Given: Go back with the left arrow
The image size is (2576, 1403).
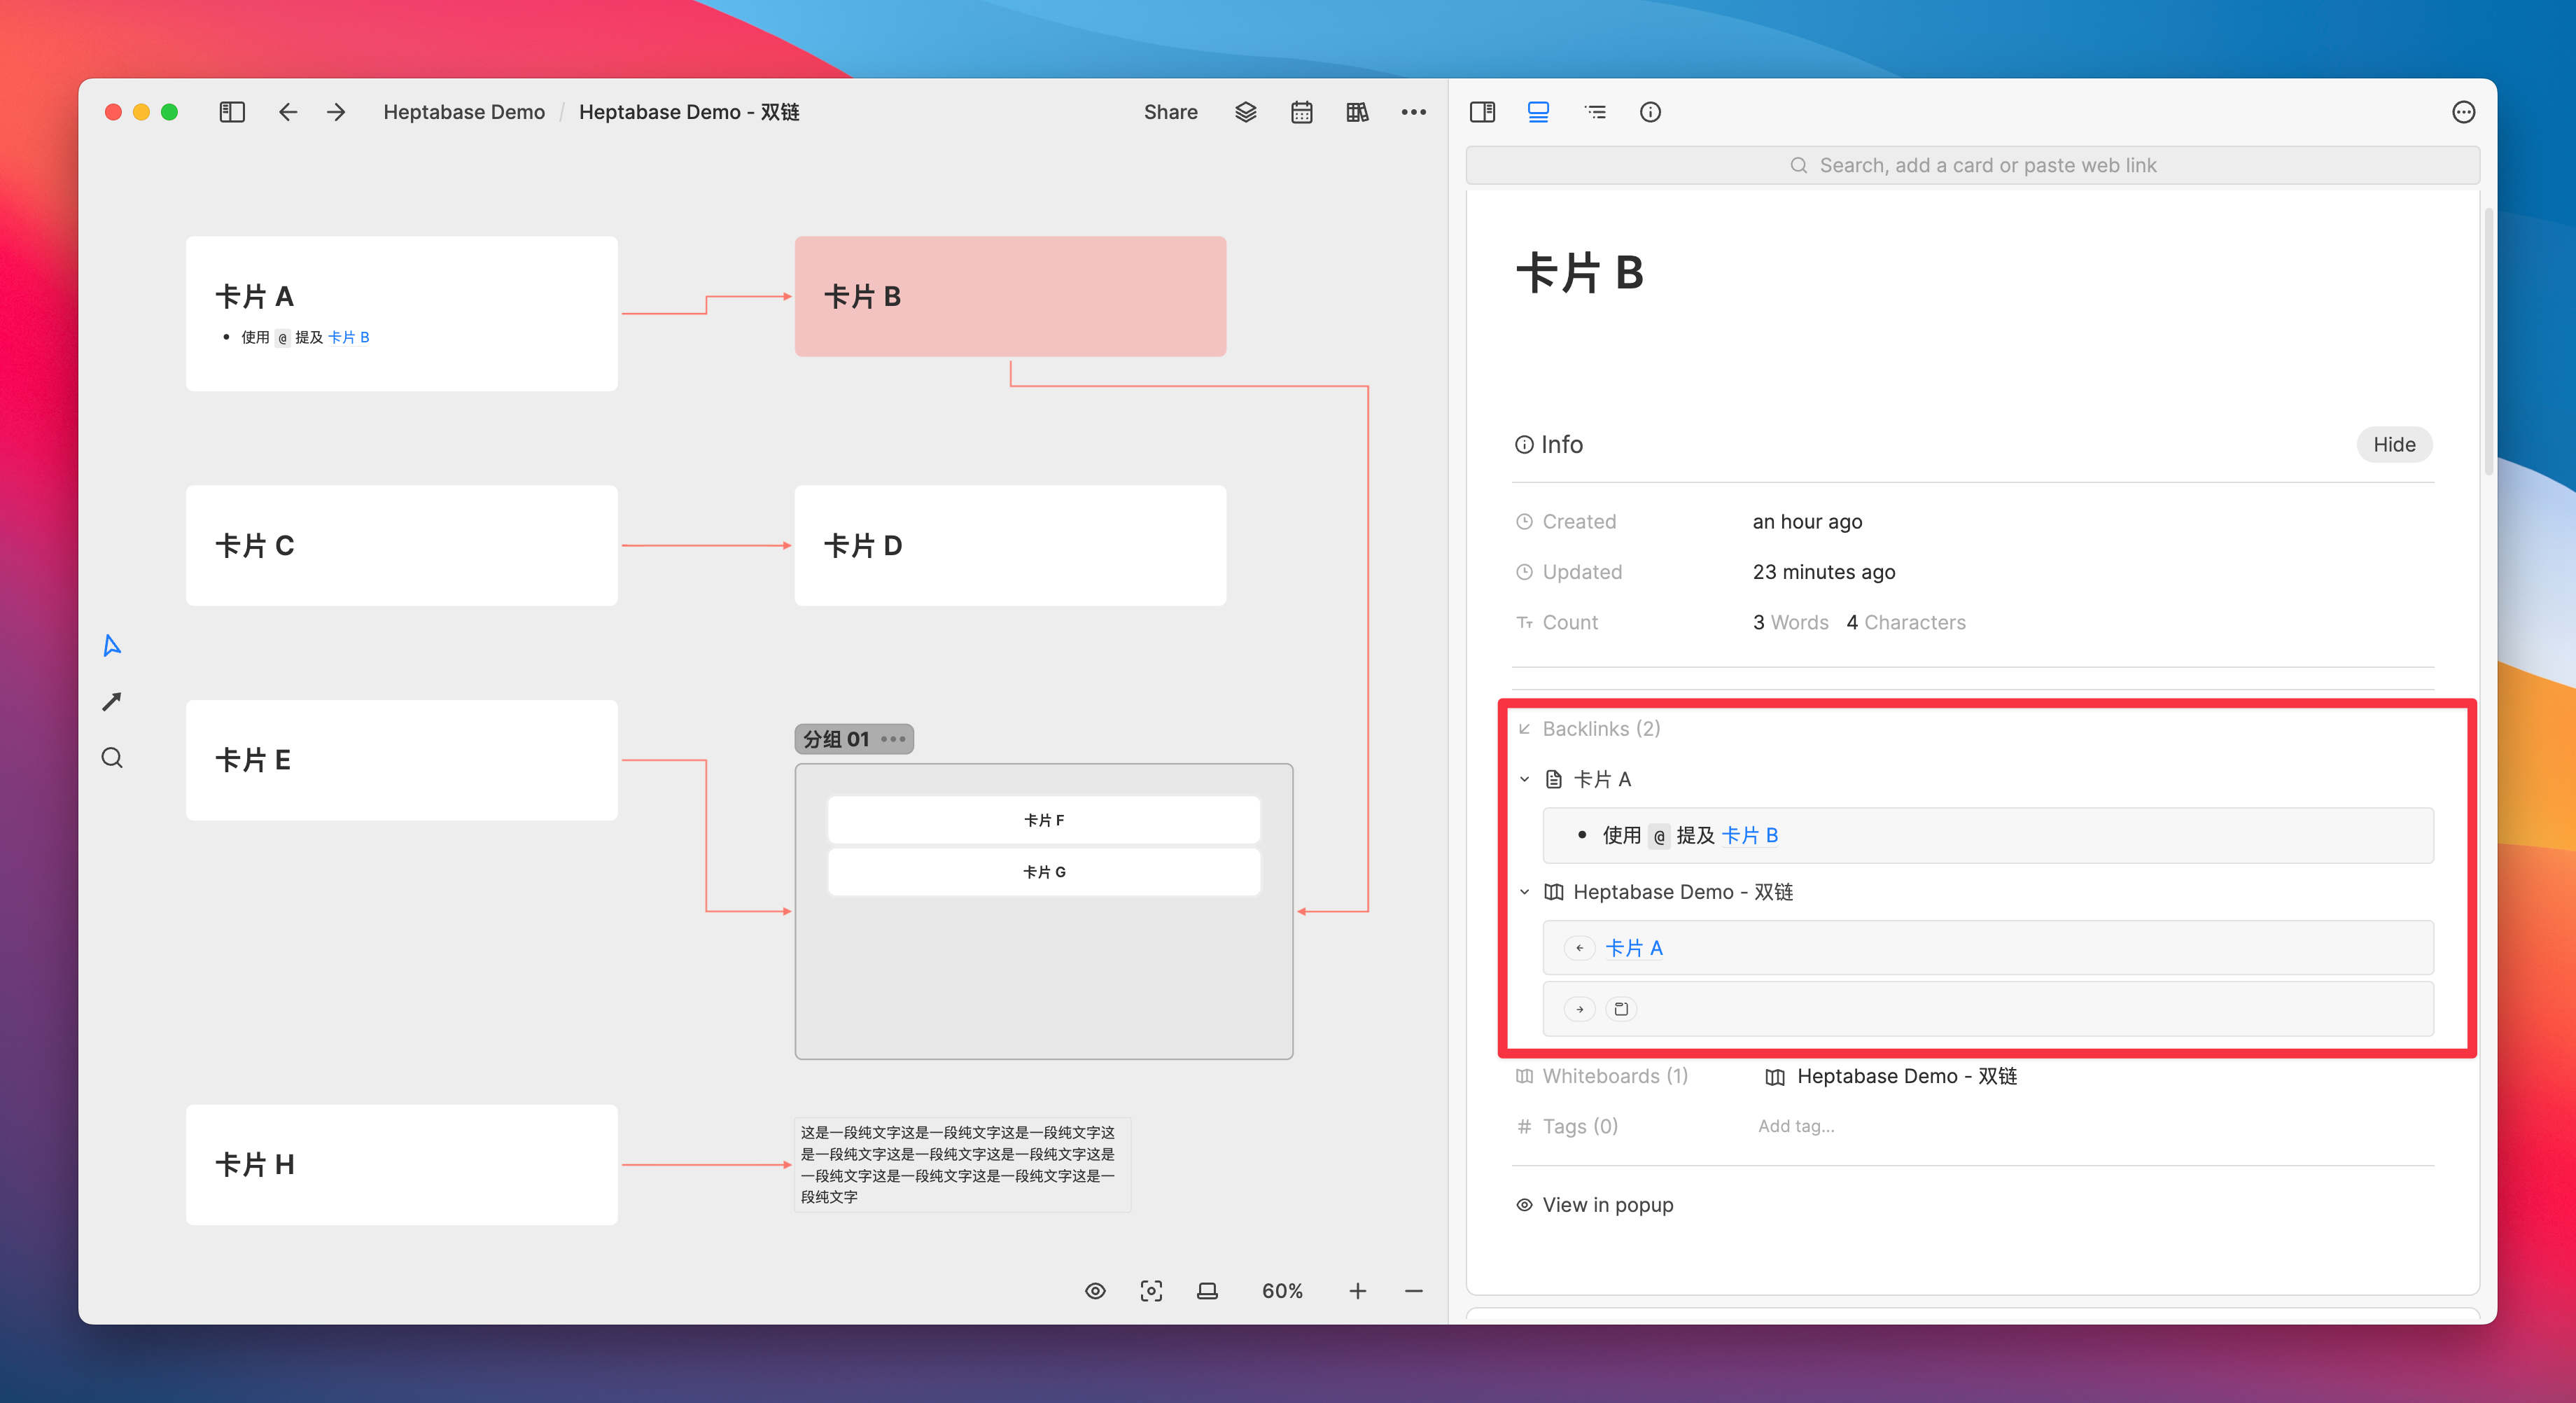Looking at the screenshot, I should tap(288, 112).
